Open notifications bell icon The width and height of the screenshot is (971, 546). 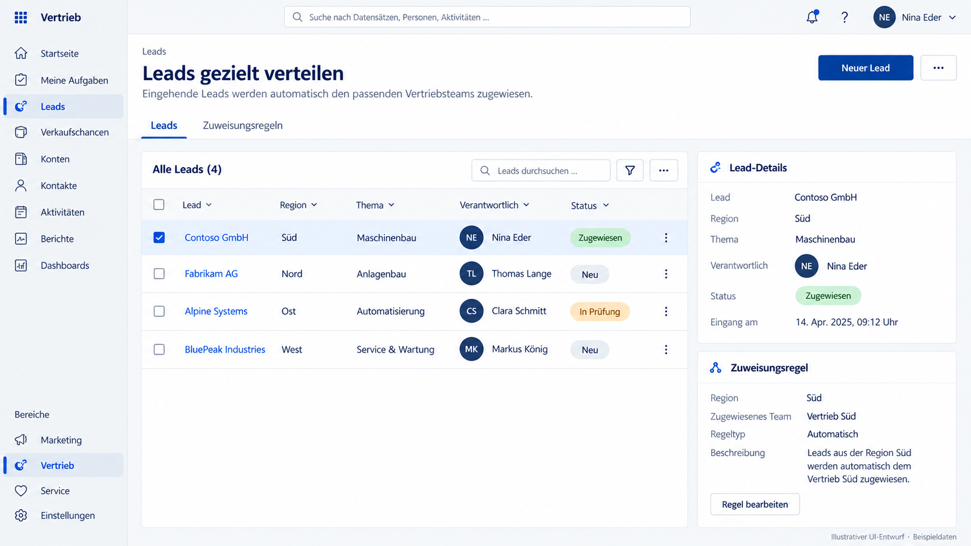pos(812,17)
